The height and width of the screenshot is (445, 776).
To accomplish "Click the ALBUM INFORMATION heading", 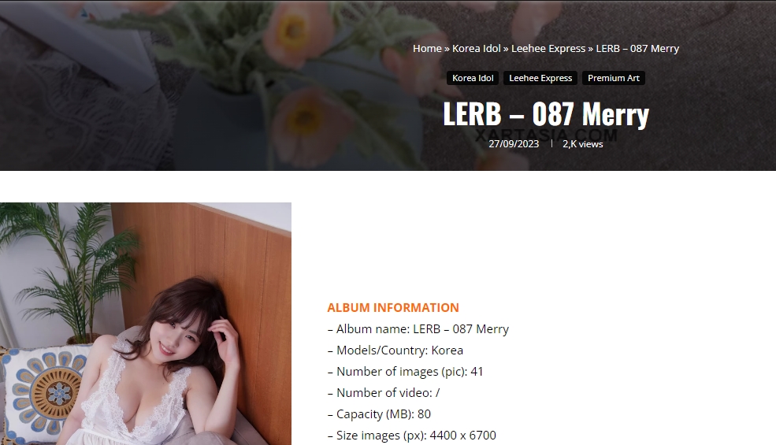I will click(x=393, y=307).
